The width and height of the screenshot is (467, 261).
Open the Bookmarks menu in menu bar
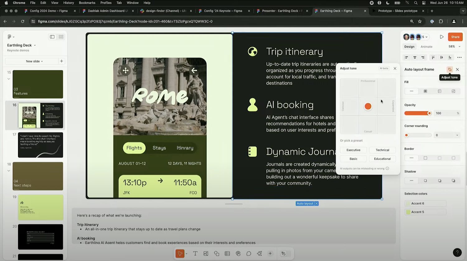click(87, 3)
